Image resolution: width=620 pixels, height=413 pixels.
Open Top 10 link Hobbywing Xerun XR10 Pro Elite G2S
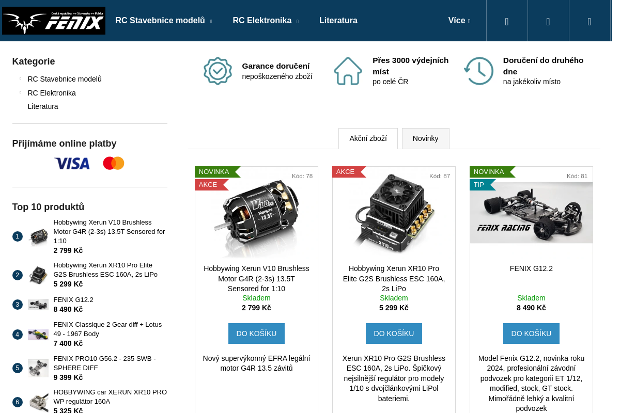[x=105, y=270]
